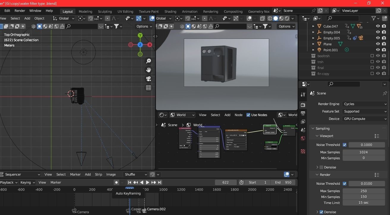Screen dimensions: 390x215
Task: Enable Auto Keyframing record button
Action: (116, 182)
